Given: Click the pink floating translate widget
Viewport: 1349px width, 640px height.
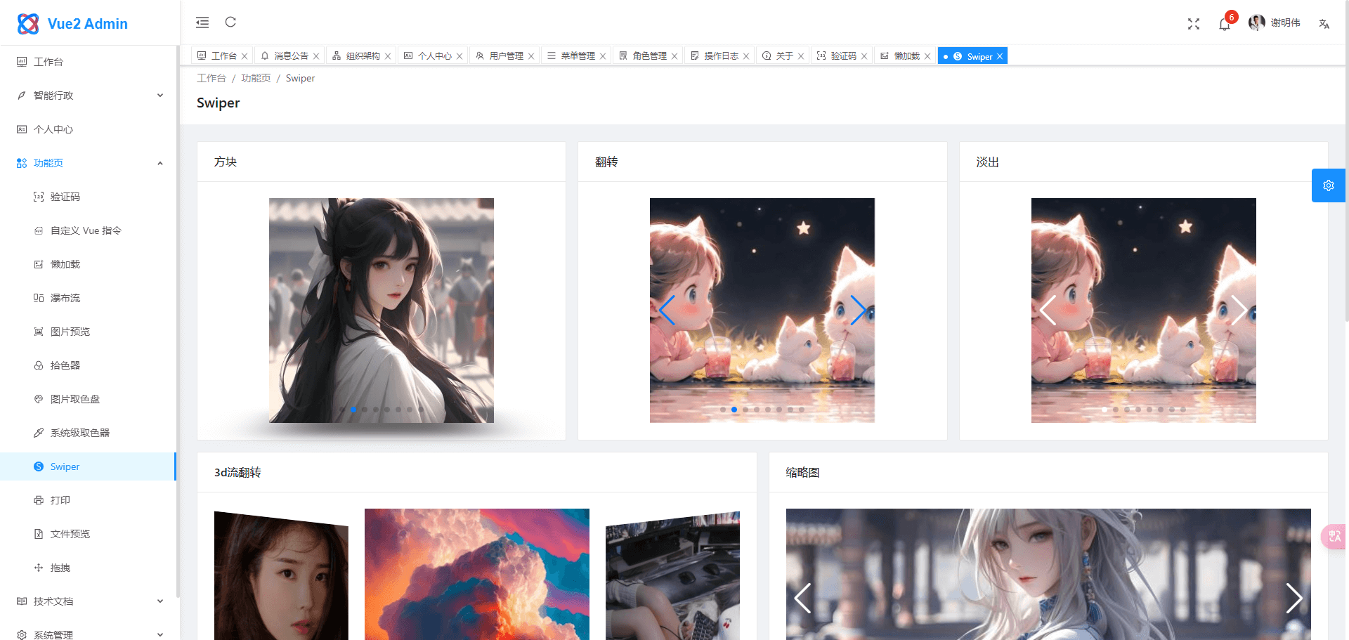Looking at the screenshot, I should [1334, 536].
